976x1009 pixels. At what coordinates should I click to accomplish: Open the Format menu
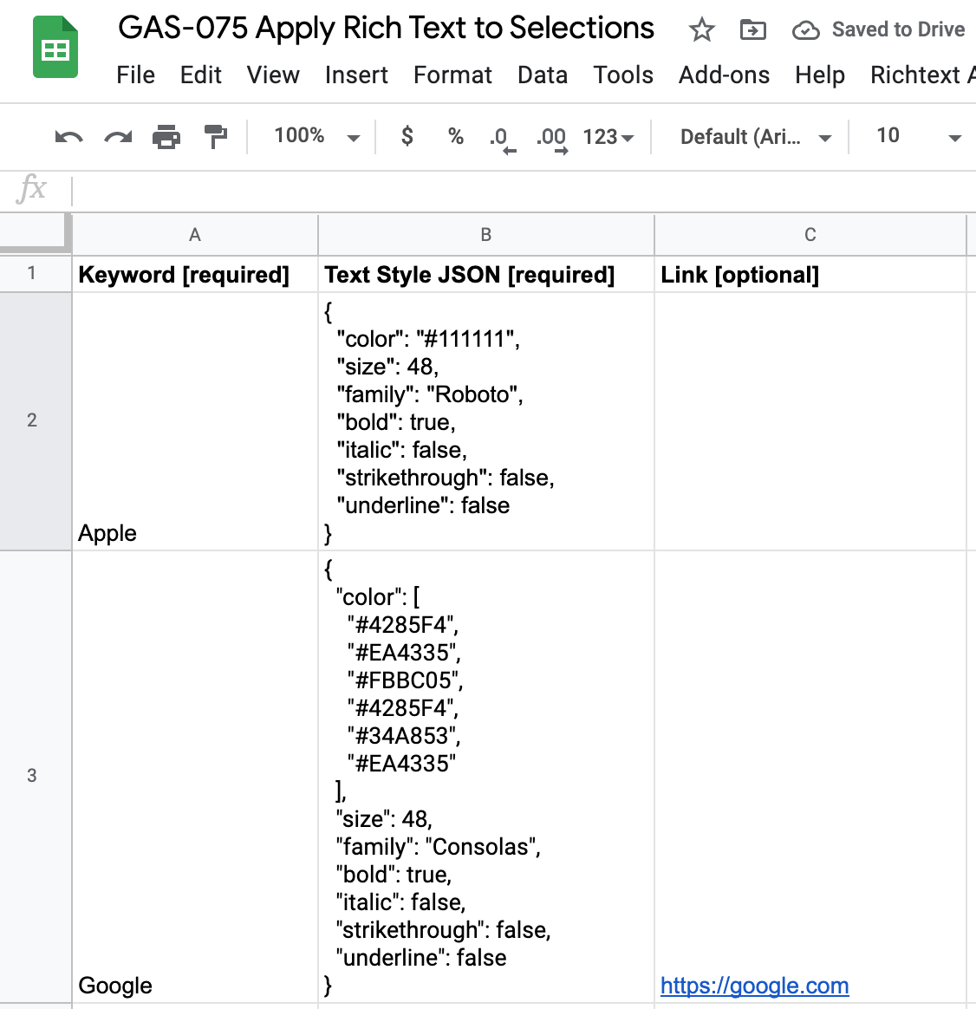click(452, 75)
